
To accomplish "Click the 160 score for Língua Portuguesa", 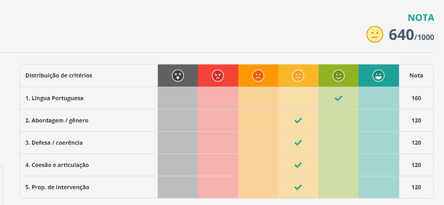I will (x=416, y=98).
